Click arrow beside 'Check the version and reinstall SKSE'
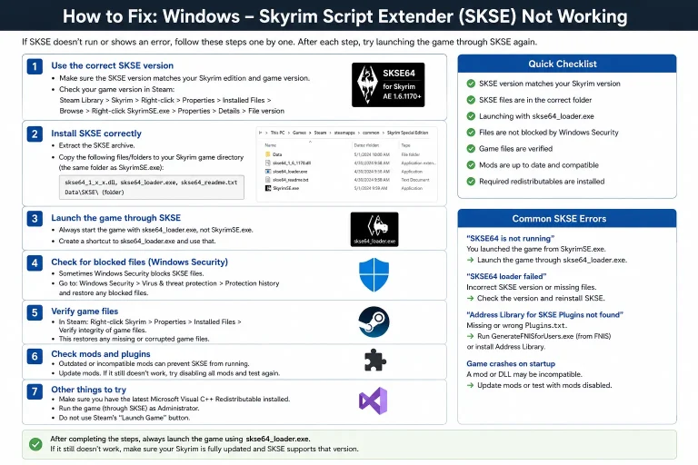Screen dimensions: 698x465 [470, 298]
